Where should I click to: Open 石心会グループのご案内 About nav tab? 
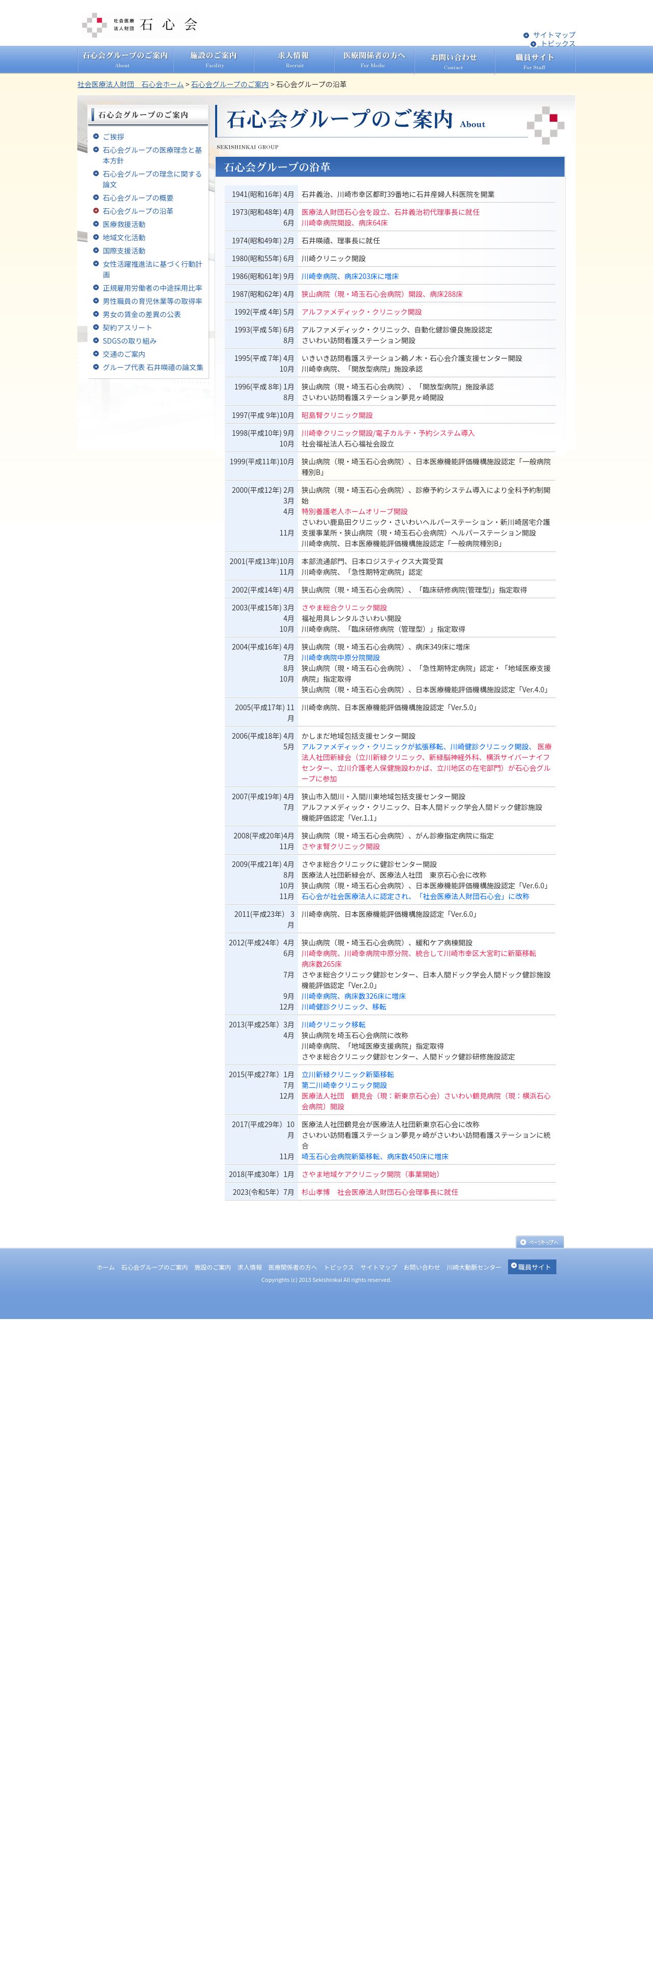click(126, 60)
